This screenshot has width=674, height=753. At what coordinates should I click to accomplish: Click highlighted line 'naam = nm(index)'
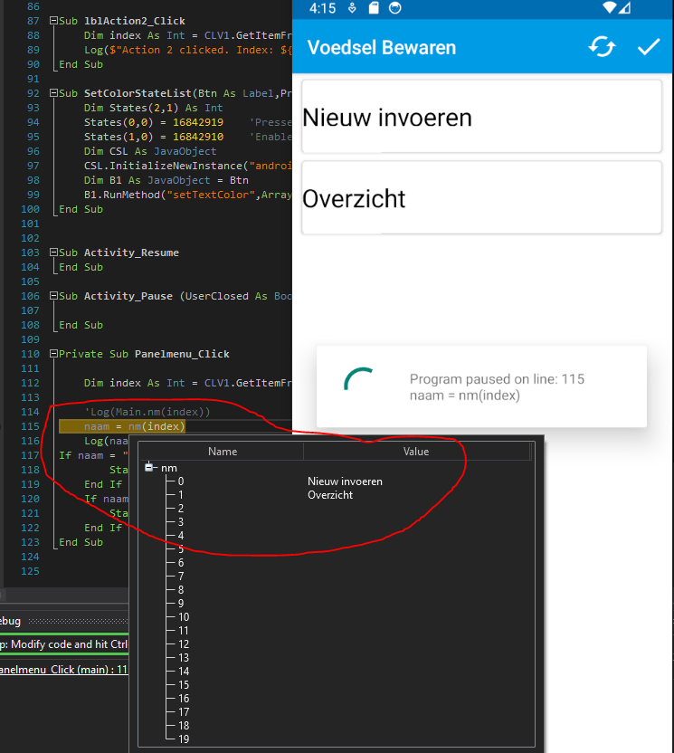pos(122,426)
